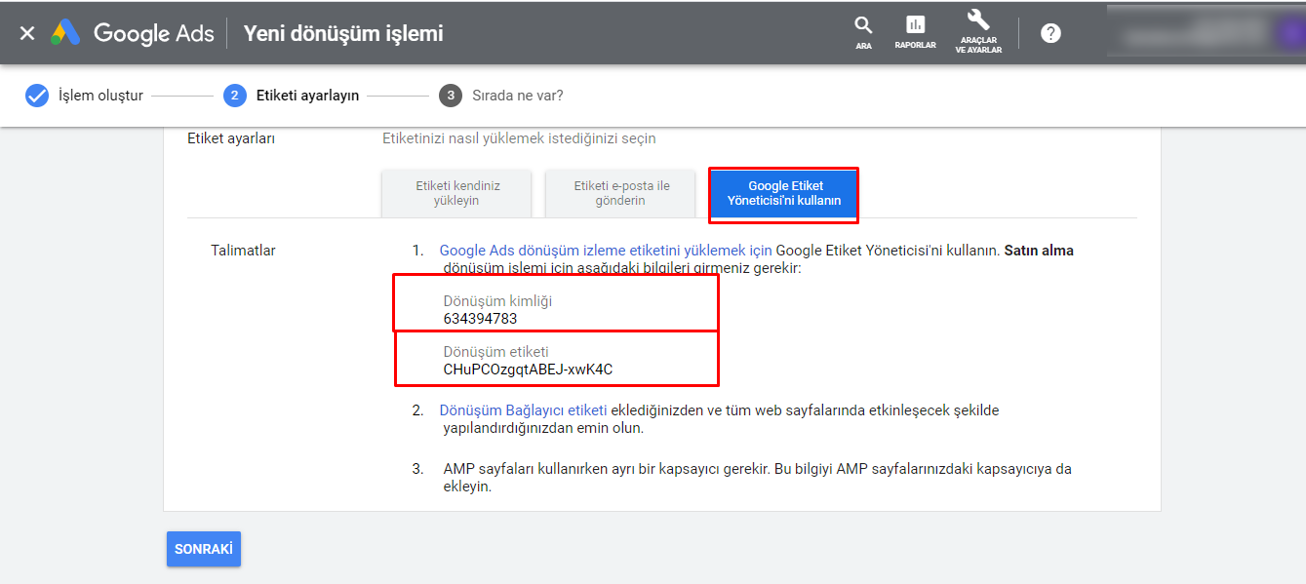The width and height of the screenshot is (1306, 584).
Task: Click the conversion label CHuPCOzgqtABEJ-xwK4C
Action: coord(528,370)
